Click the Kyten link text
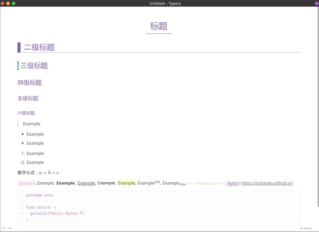Screen dimensions: 319x232 (x=233, y=183)
